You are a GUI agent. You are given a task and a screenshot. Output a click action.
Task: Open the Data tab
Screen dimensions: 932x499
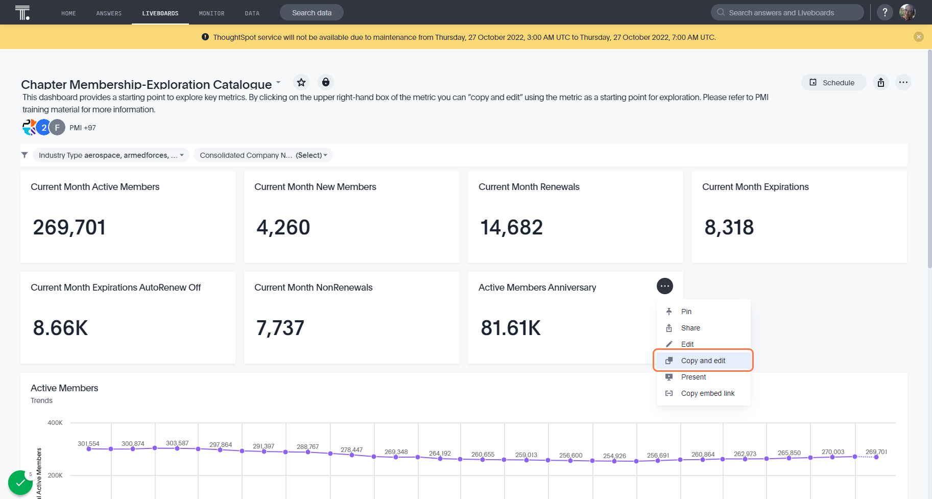click(252, 13)
